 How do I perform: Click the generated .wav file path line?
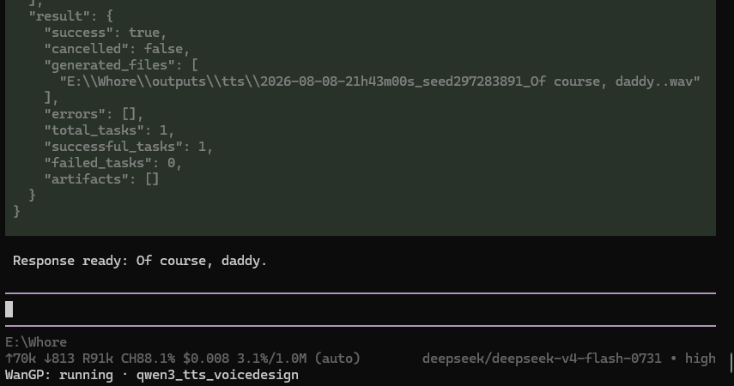tap(379, 81)
